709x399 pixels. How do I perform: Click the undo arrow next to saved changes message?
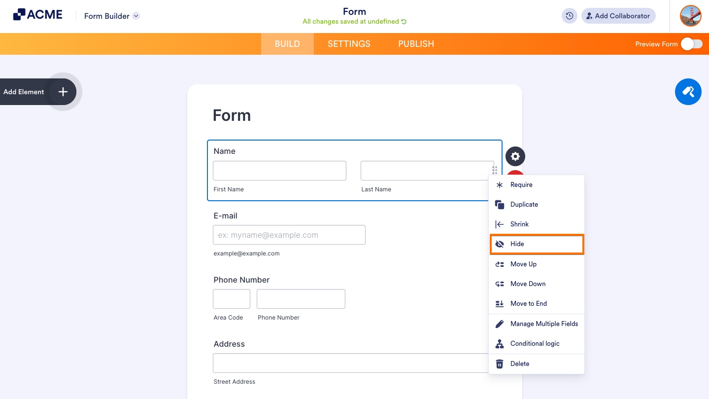[x=403, y=22]
